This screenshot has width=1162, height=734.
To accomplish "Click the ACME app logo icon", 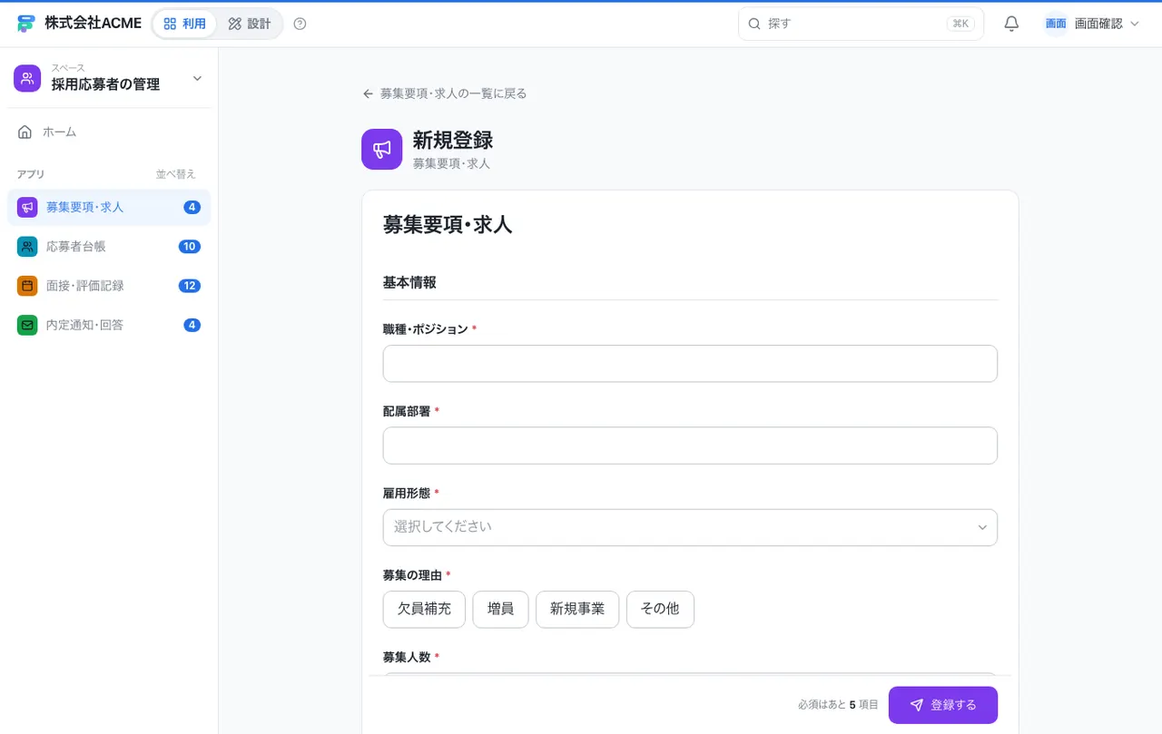I will pos(25,24).
